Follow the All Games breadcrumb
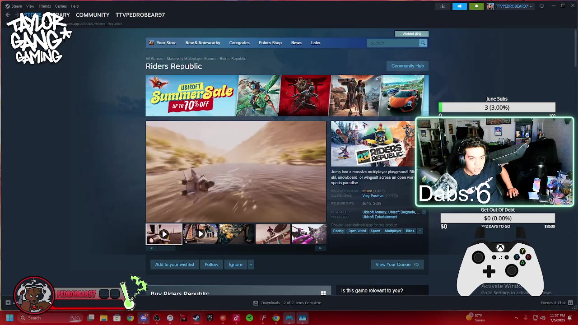This screenshot has width=578, height=325. coord(154,59)
